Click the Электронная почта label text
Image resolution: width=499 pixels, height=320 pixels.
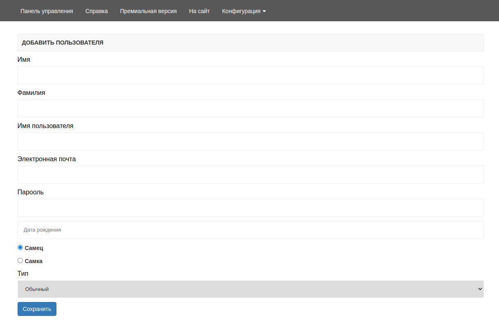(47, 159)
